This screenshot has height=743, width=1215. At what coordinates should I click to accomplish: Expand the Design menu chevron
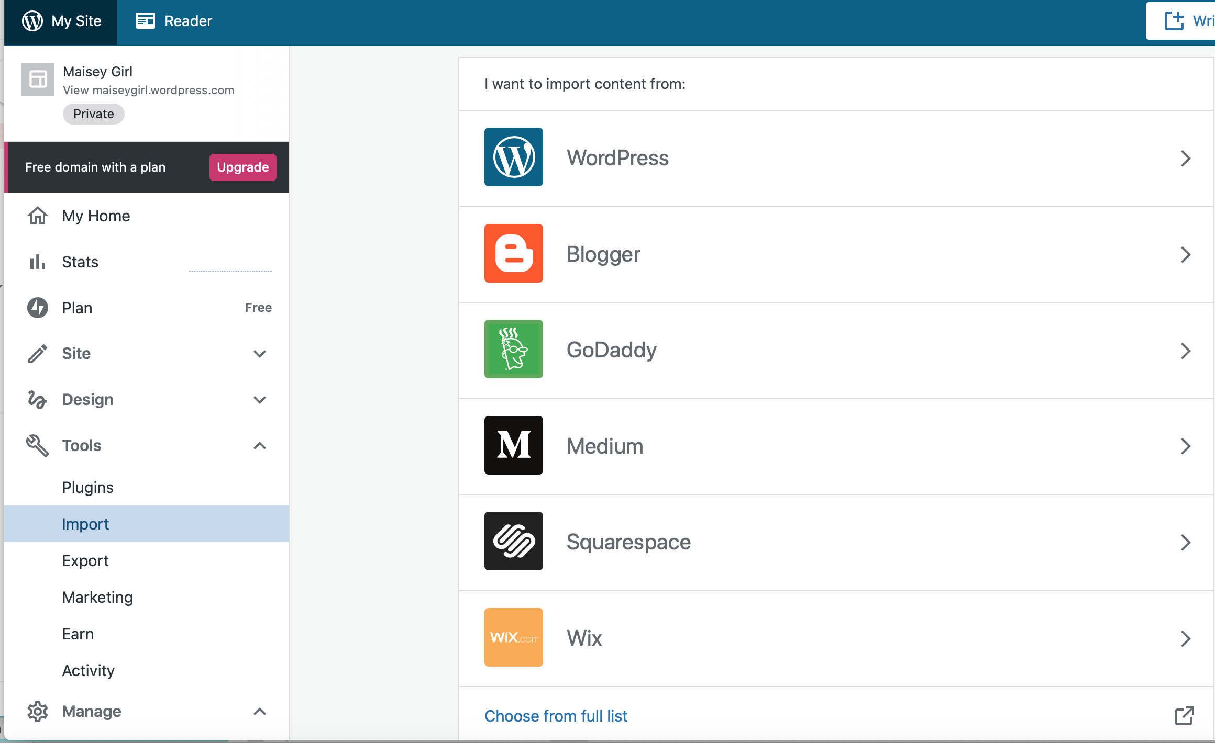pyautogui.click(x=260, y=400)
